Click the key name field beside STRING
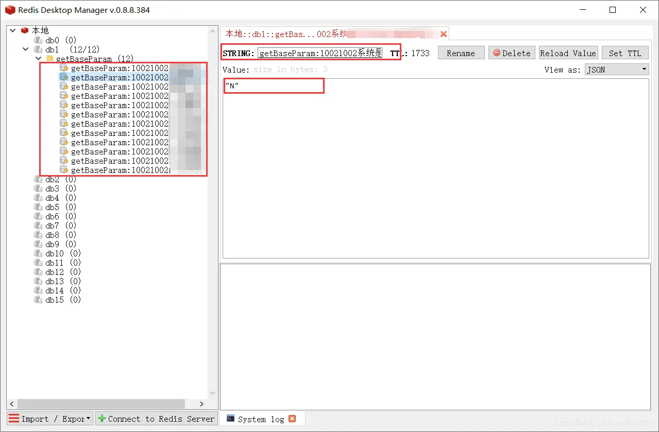 (x=320, y=53)
